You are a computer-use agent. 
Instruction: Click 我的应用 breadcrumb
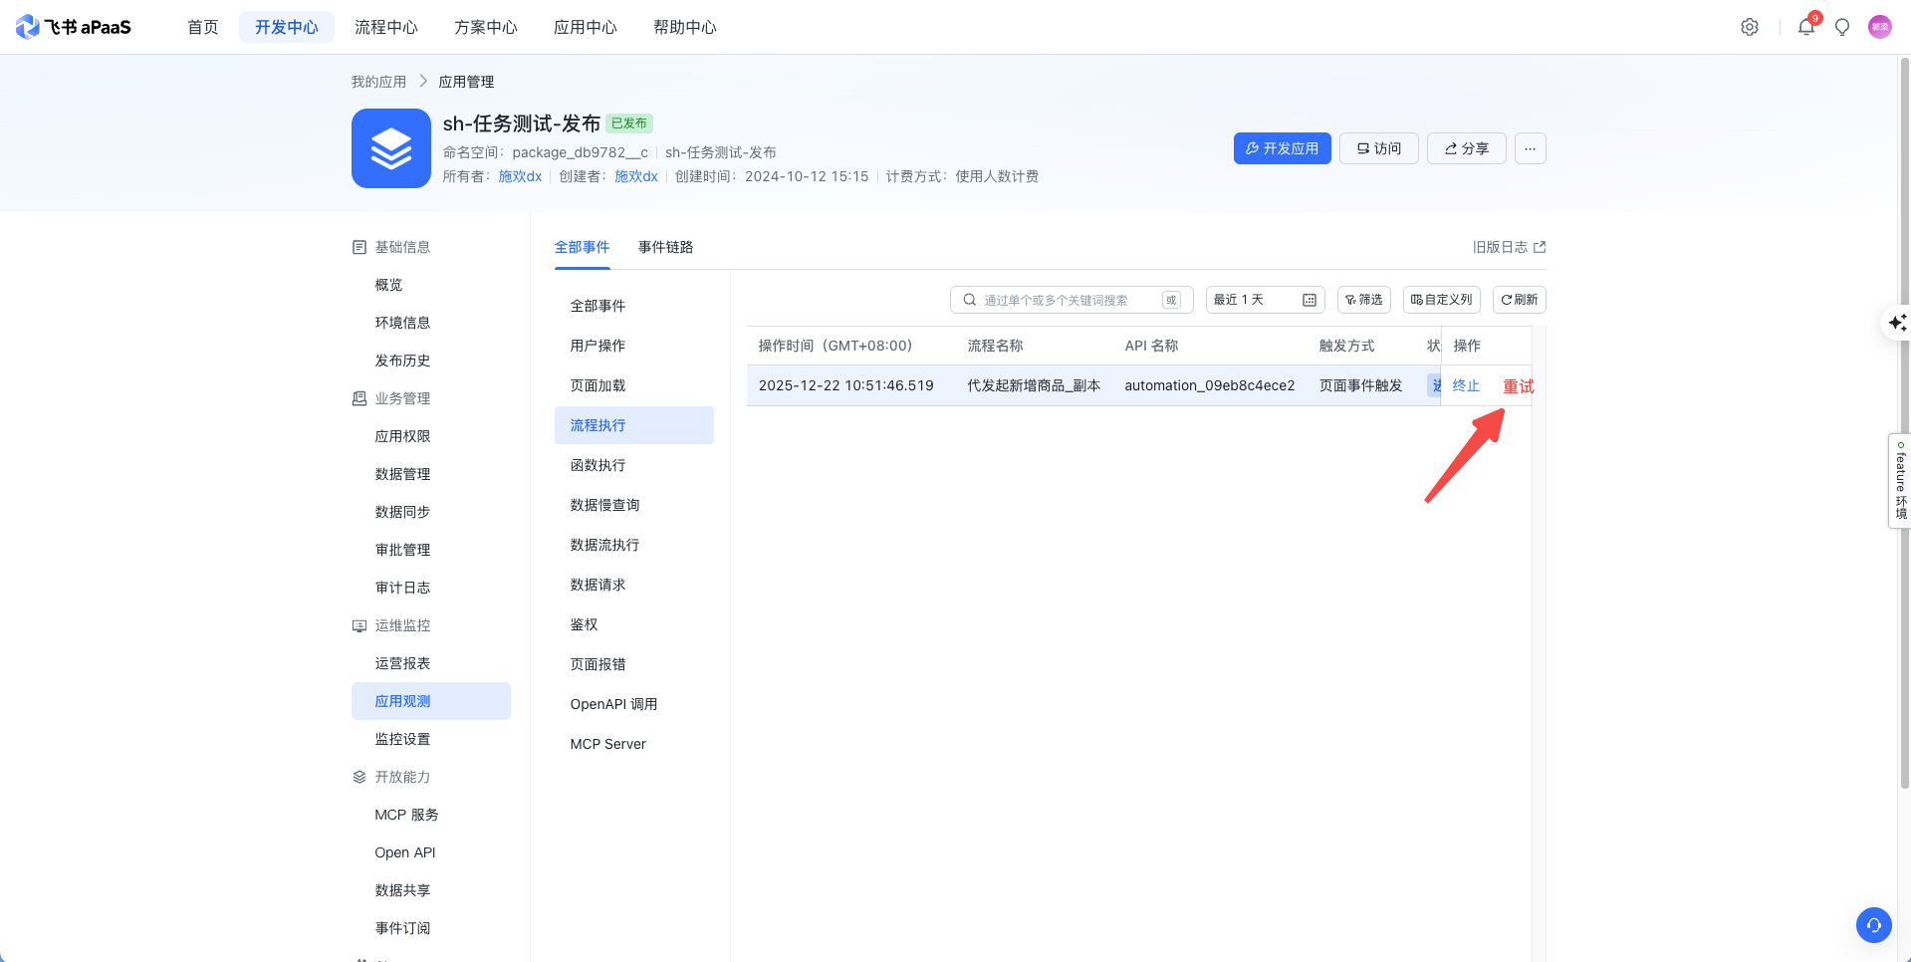[378, 82]
